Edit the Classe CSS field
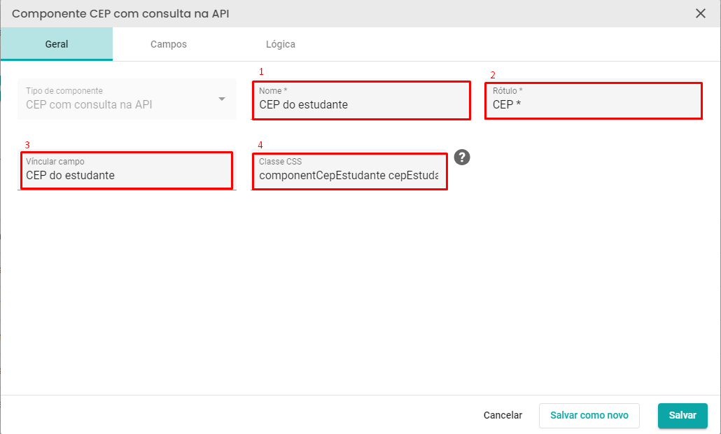 (350, 171)
